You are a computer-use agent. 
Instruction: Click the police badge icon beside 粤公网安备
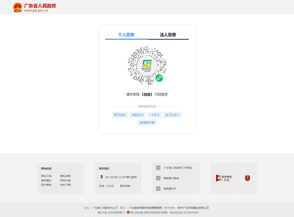click(x=128, y=213)
